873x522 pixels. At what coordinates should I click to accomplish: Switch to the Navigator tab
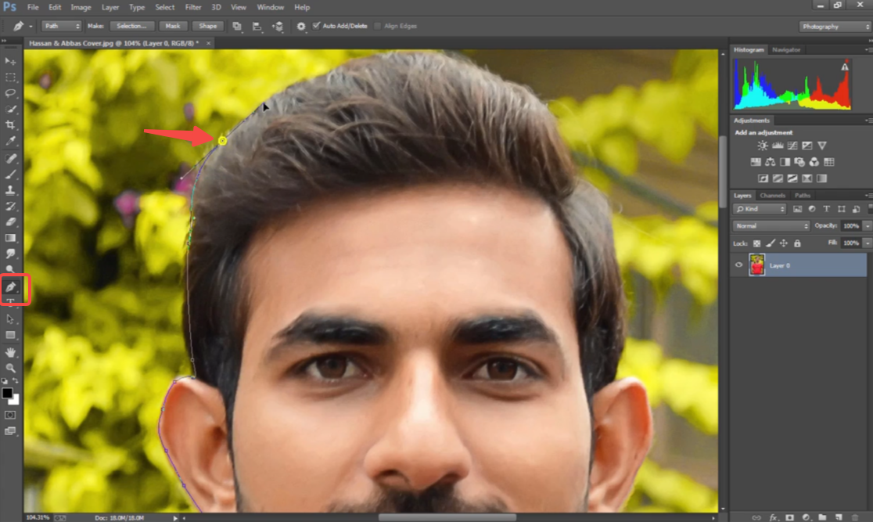[786, 49]
